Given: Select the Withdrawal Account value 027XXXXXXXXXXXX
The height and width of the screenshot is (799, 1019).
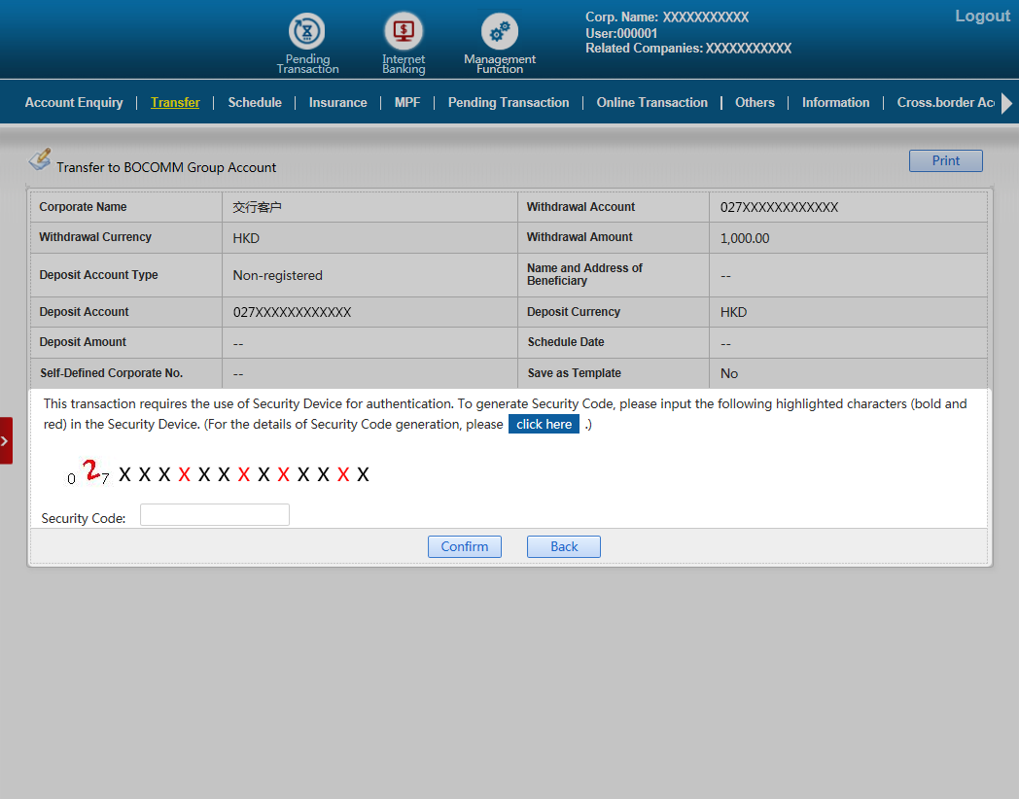Looking at the screenshot, I should pos(779,207).
